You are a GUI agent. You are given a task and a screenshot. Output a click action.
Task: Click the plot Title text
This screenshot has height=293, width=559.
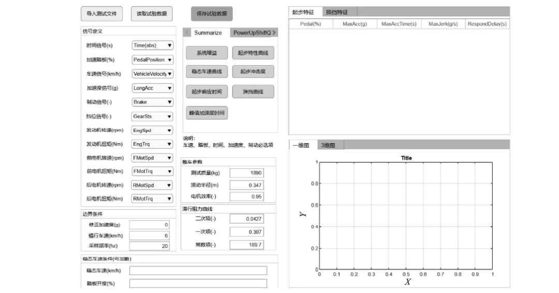[406, 158]
